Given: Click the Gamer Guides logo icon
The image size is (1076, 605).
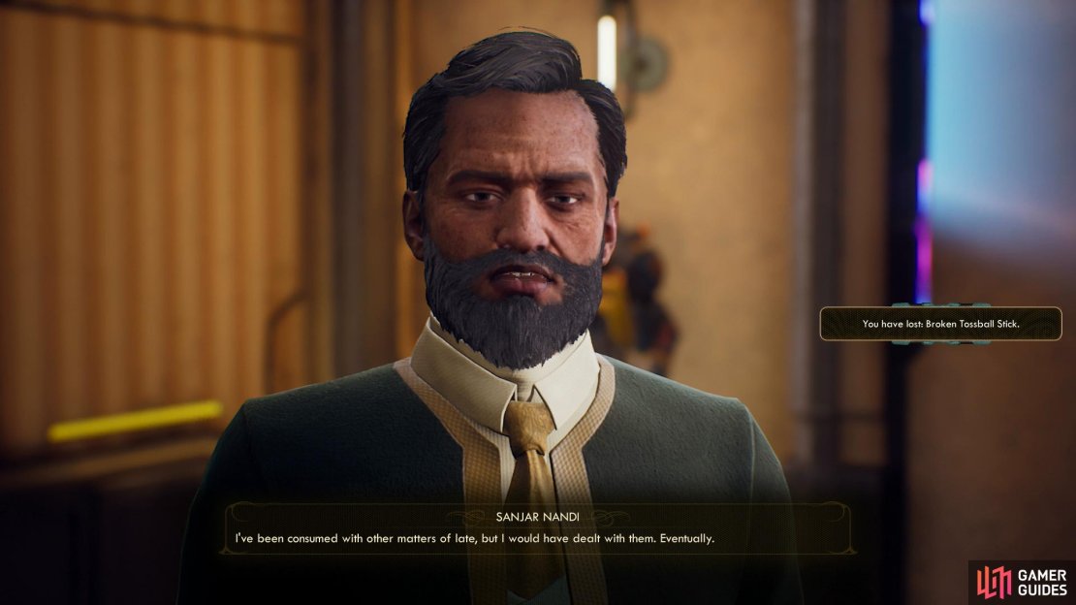Looking at the screenshot, I should point(994,582).
